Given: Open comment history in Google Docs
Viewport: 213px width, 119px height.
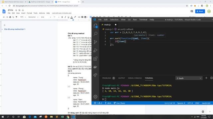Looking at the screenshot, I should (192, 11).
